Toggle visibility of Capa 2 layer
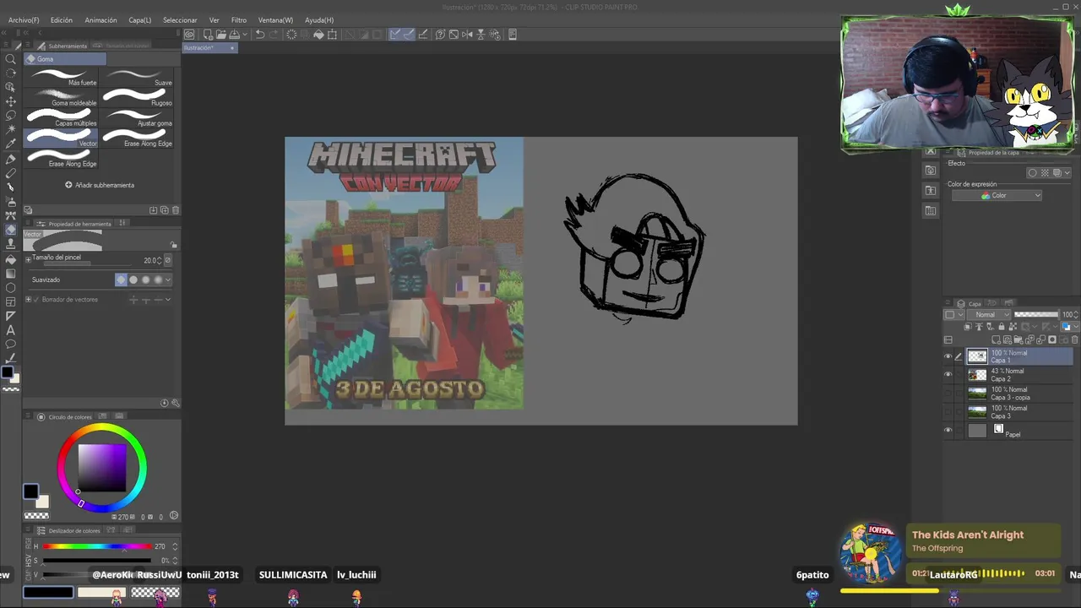1081x608 pixels. point(948,375)
